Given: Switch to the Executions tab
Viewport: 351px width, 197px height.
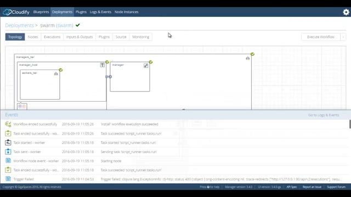Looking at the screenshot, I should 52,37.
